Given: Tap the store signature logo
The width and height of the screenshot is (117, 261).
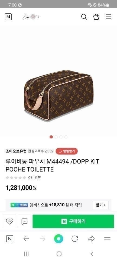Looking at the screenshot, I should [x=31, y=17].
